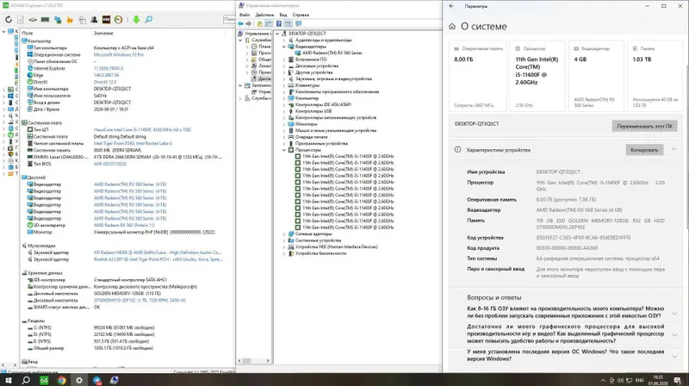Image resolution: width=689 pixels, height=386 pixels.
Task: Open the Windows Start menu
Action: point(8,380)
